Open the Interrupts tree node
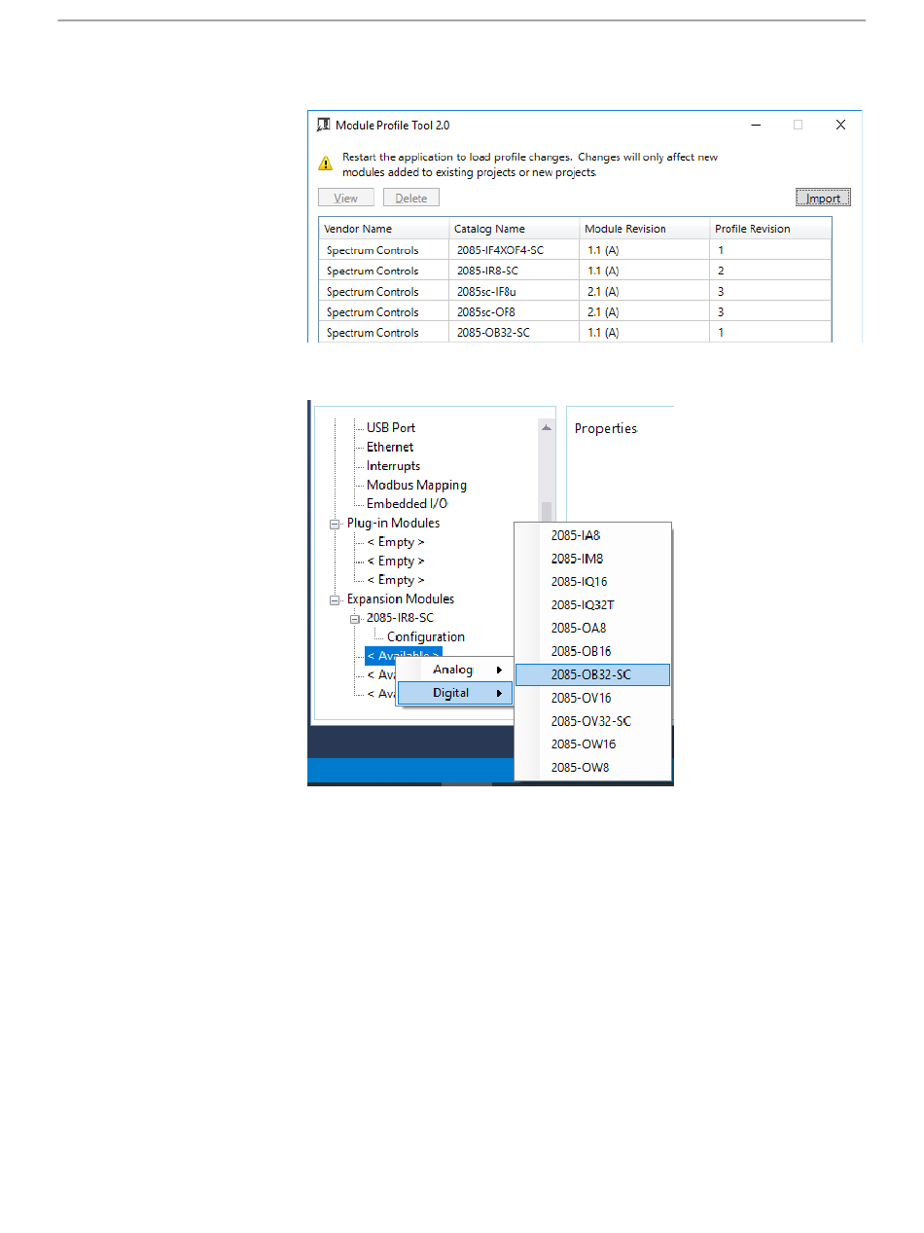This screenshot has height=1233, width=924. (x=393, y=466)
